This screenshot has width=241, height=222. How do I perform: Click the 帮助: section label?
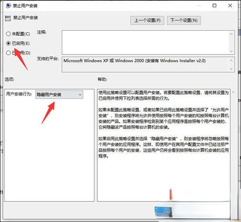pos(102,79)
